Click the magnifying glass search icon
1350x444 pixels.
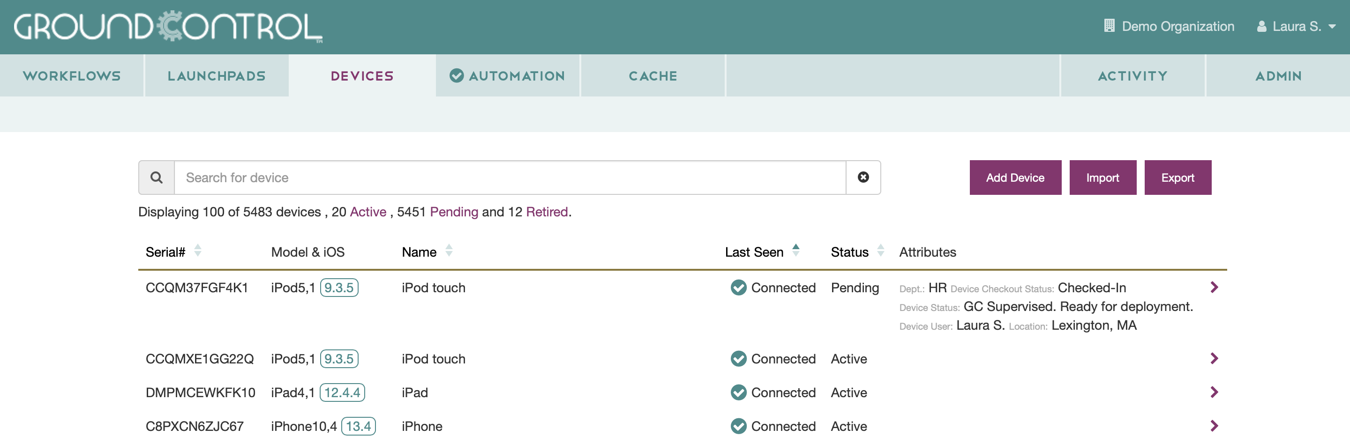pyautogui.click(x=156, y=178)
